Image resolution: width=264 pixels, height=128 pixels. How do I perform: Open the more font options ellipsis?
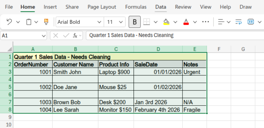(205, 22)
